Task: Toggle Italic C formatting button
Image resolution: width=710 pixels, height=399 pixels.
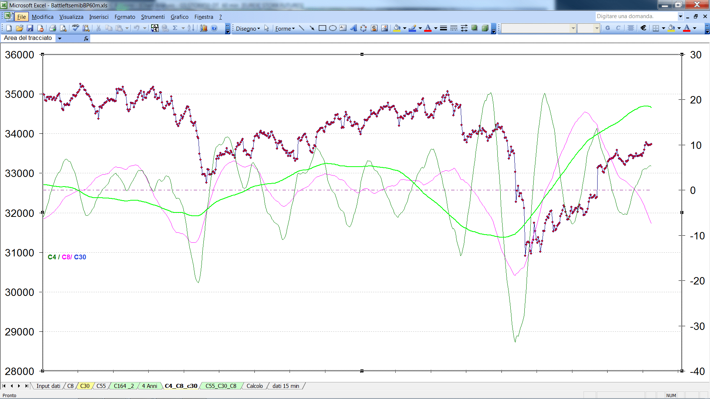Action: (618, 28)
